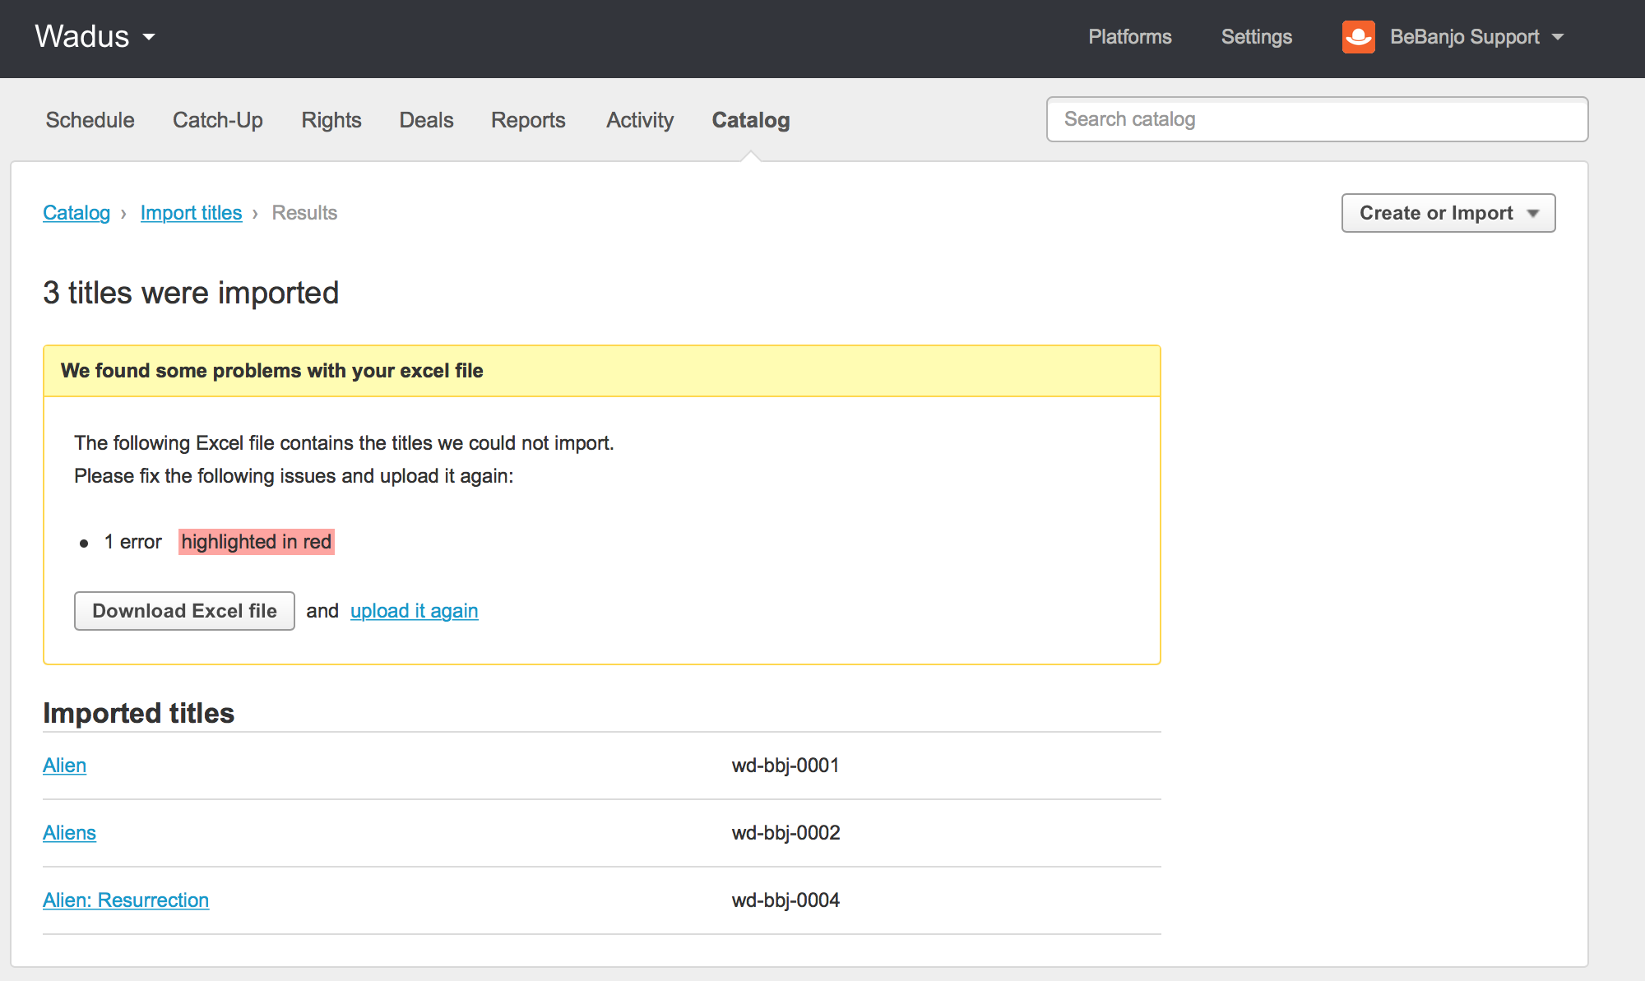Open the Alien: Resurrection title
The width and height of the screenshot is (1645, 981).
126,900
